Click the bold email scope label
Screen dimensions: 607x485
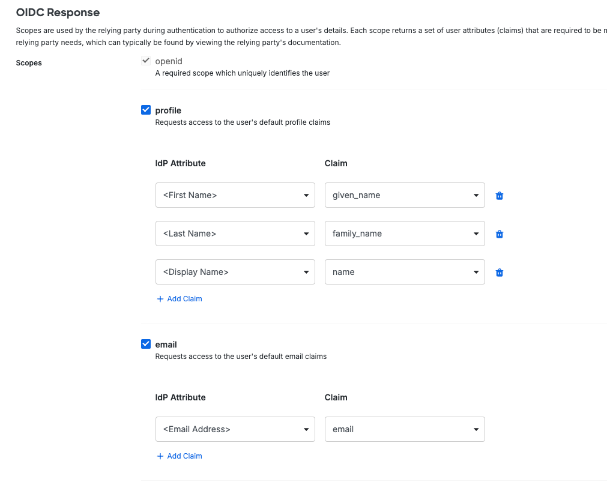166,345
